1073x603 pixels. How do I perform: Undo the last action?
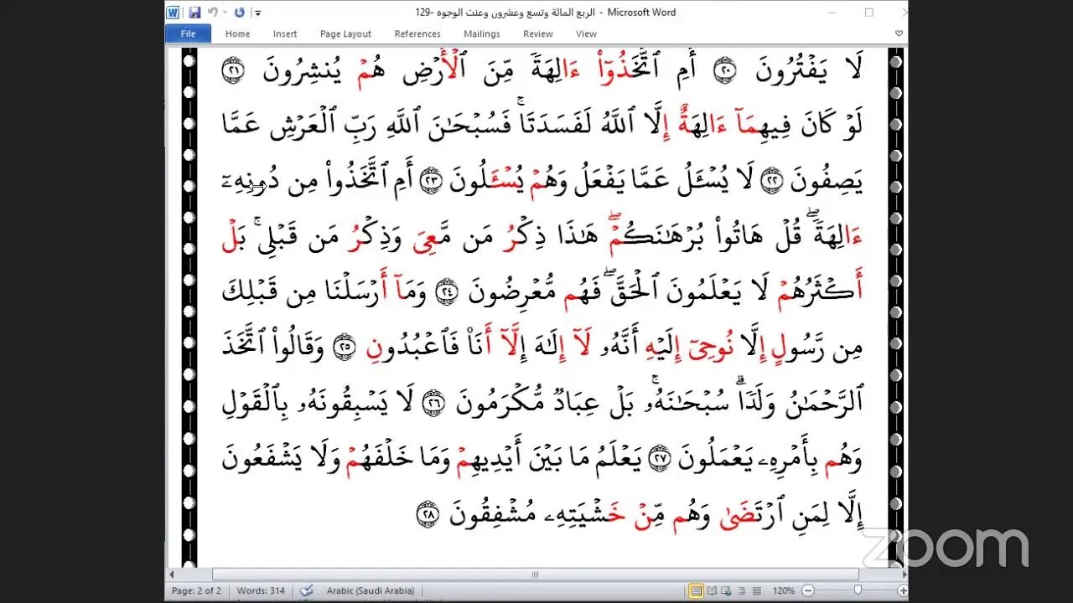[213, 13]
